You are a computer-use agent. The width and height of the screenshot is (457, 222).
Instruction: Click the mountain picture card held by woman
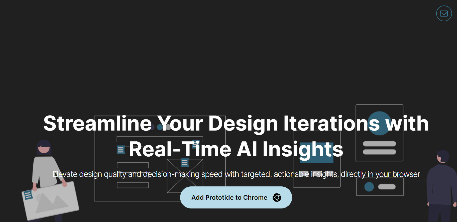(53, 200)
